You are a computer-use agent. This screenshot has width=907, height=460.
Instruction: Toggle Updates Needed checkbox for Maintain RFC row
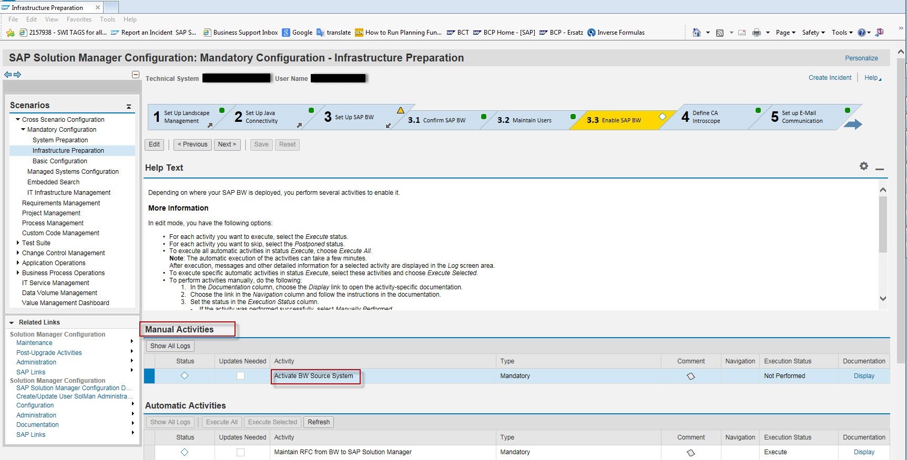coord(240,452)
